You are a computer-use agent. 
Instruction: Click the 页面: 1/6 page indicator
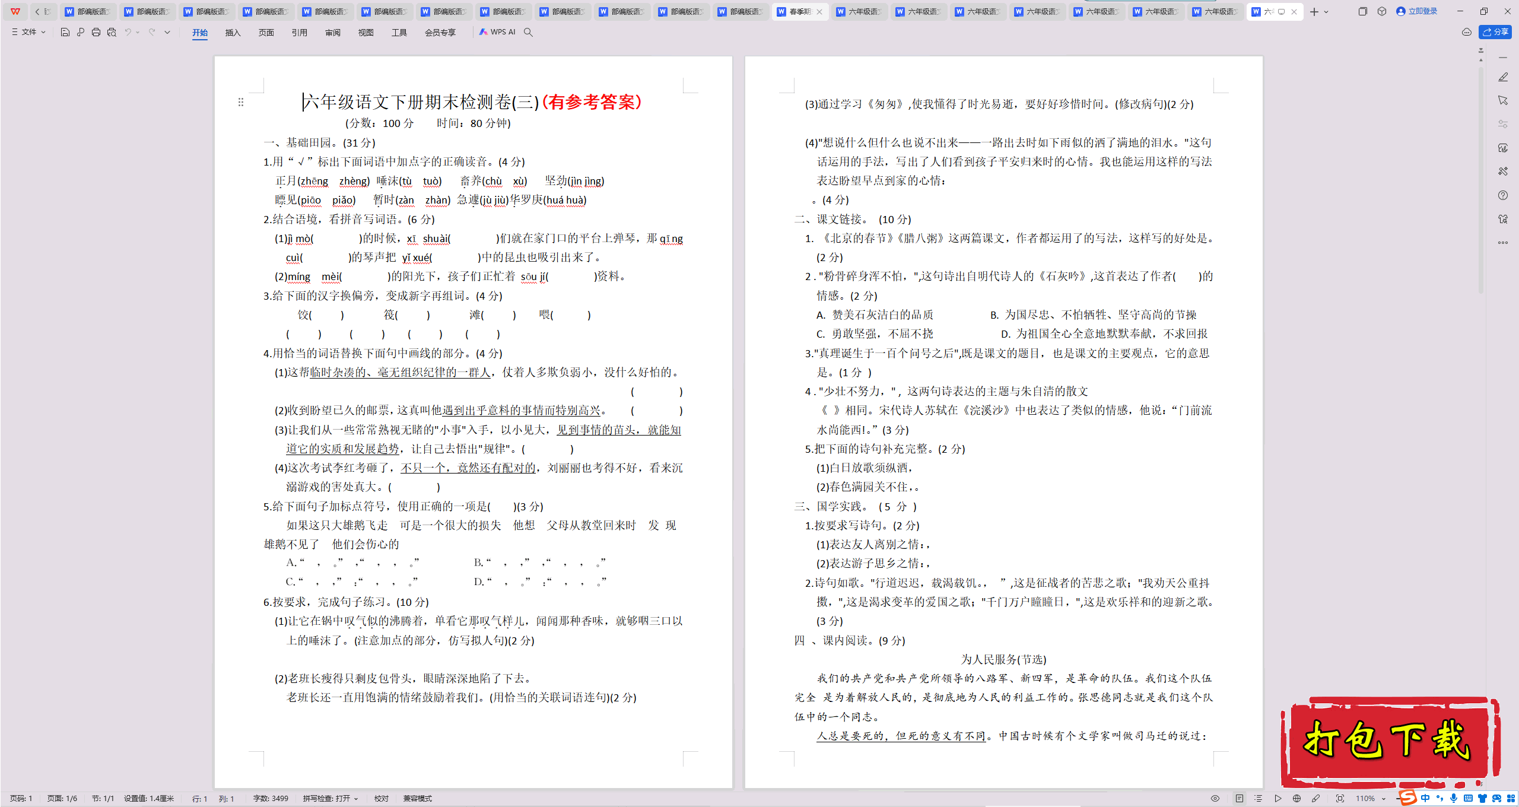(62, 799)
